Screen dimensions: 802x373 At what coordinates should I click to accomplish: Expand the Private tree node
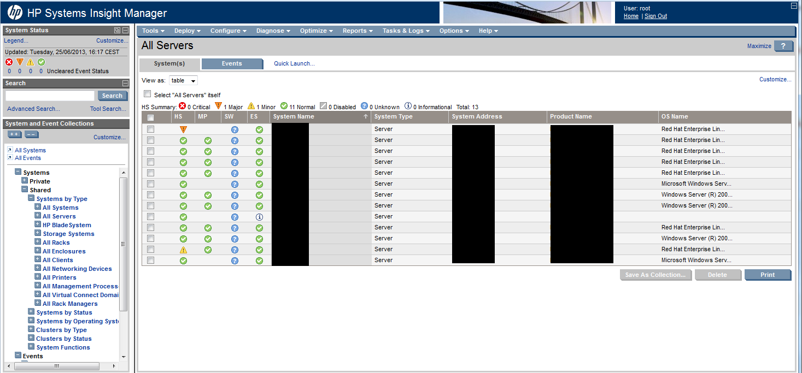pos(25,180)
